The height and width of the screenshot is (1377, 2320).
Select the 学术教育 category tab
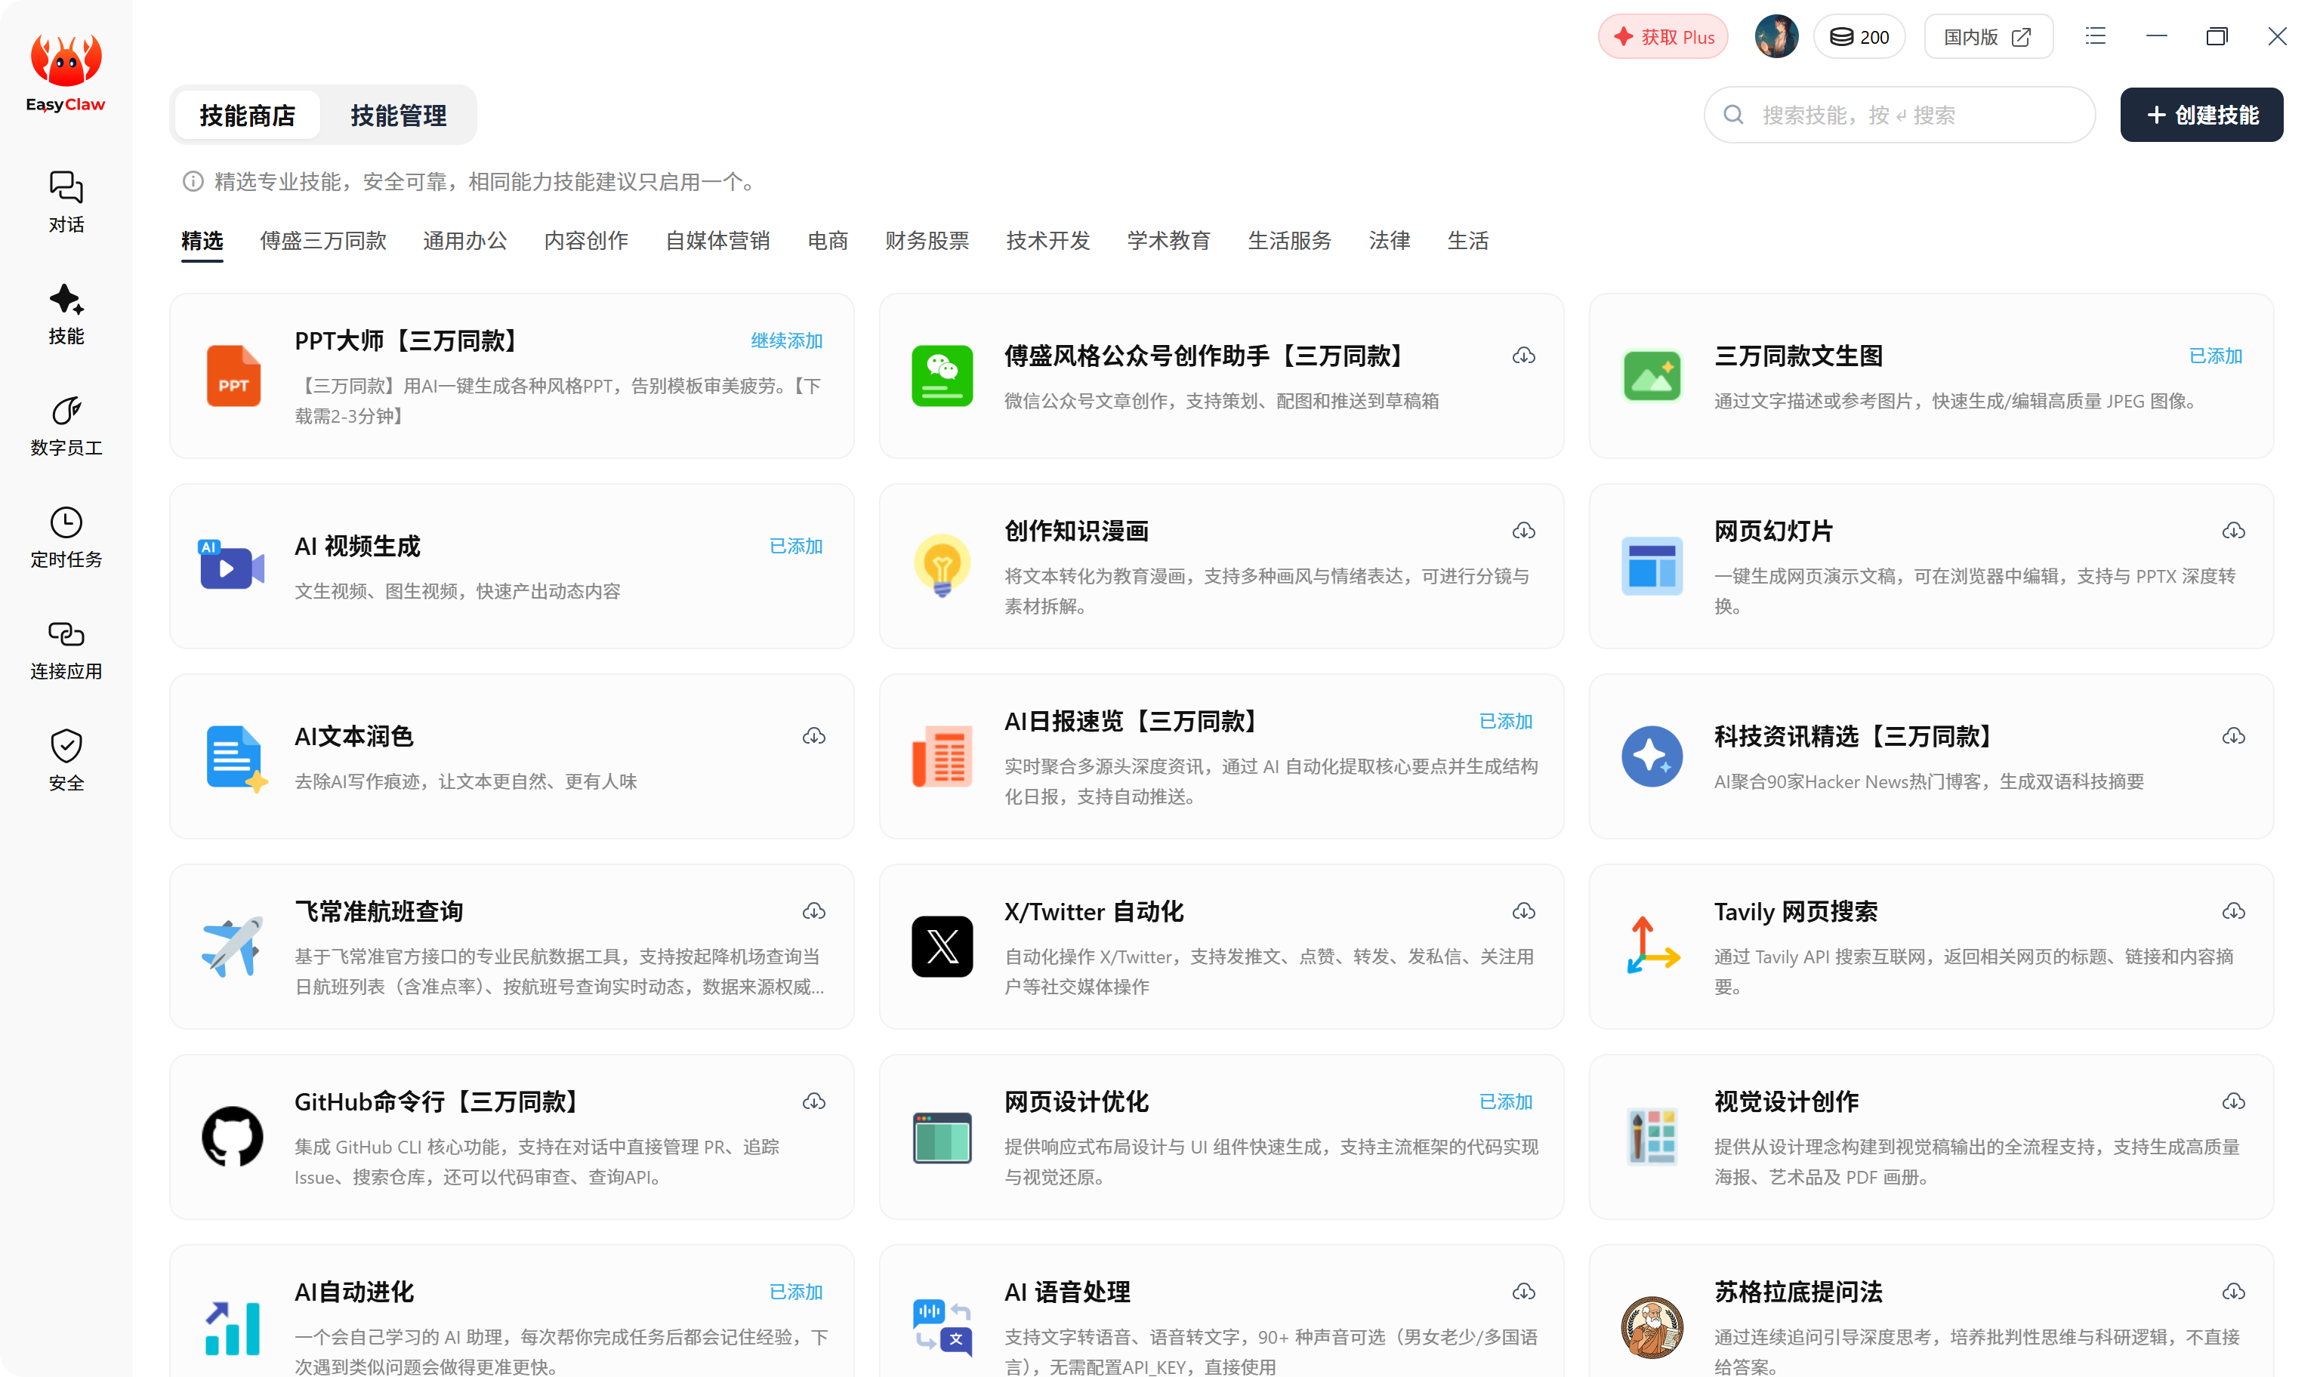point(1168,240)
